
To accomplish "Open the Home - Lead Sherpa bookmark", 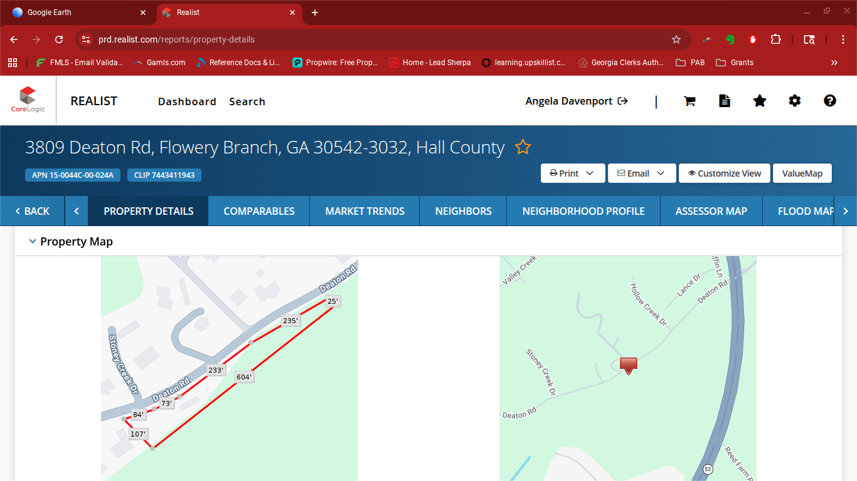I will [x=430, y=63].
